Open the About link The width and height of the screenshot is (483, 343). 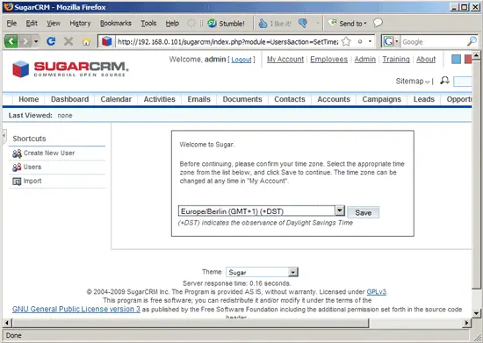click(x=426, y=60)
